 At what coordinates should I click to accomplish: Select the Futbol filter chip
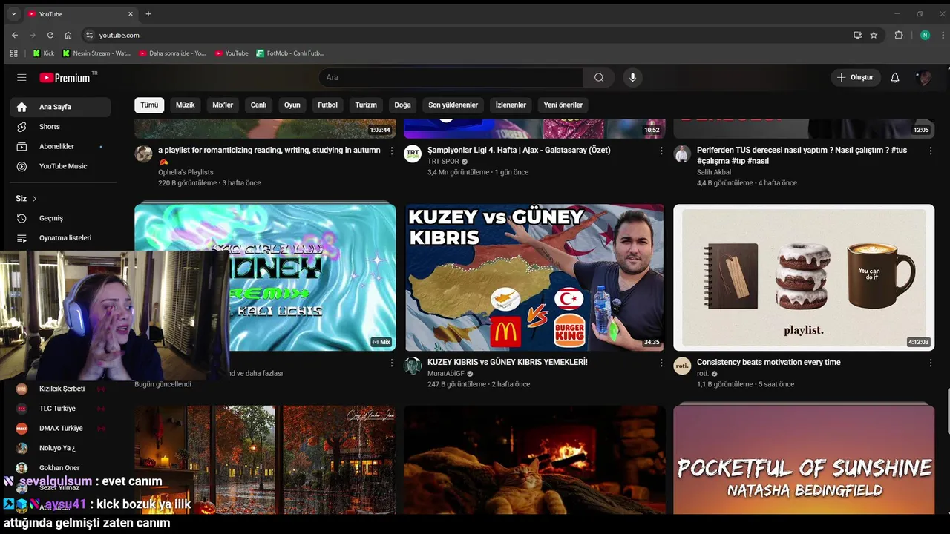tap(327, 105)
